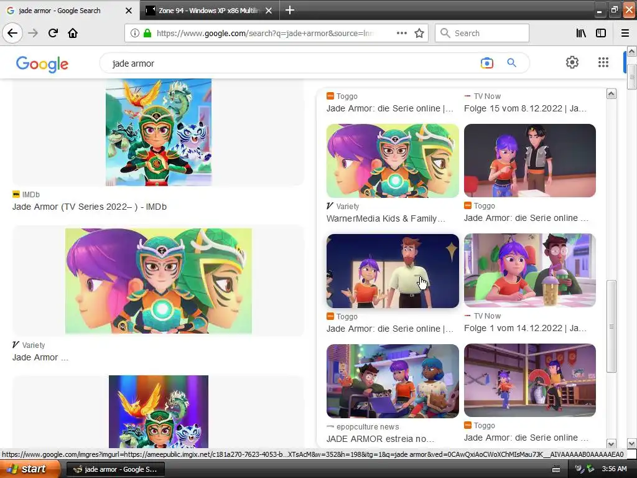Image resolution: width=637 pixels, height=478 pixels.
Task: Open the Google apps grid
Action: tap(603, 62)
